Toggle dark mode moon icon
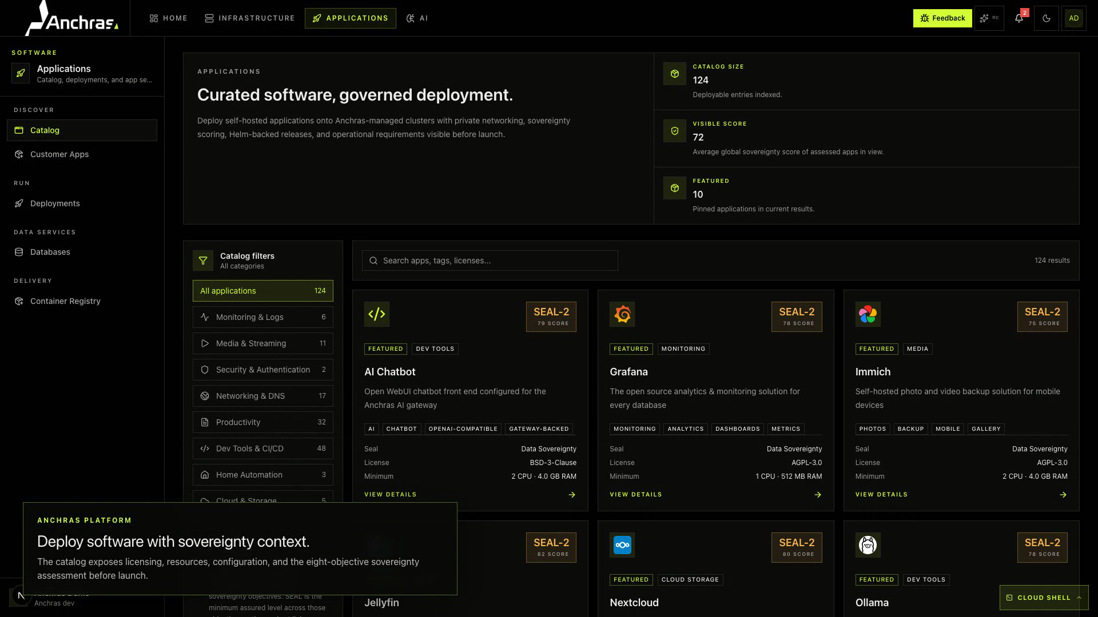 pyautogui.click(x=1046, y=18)
